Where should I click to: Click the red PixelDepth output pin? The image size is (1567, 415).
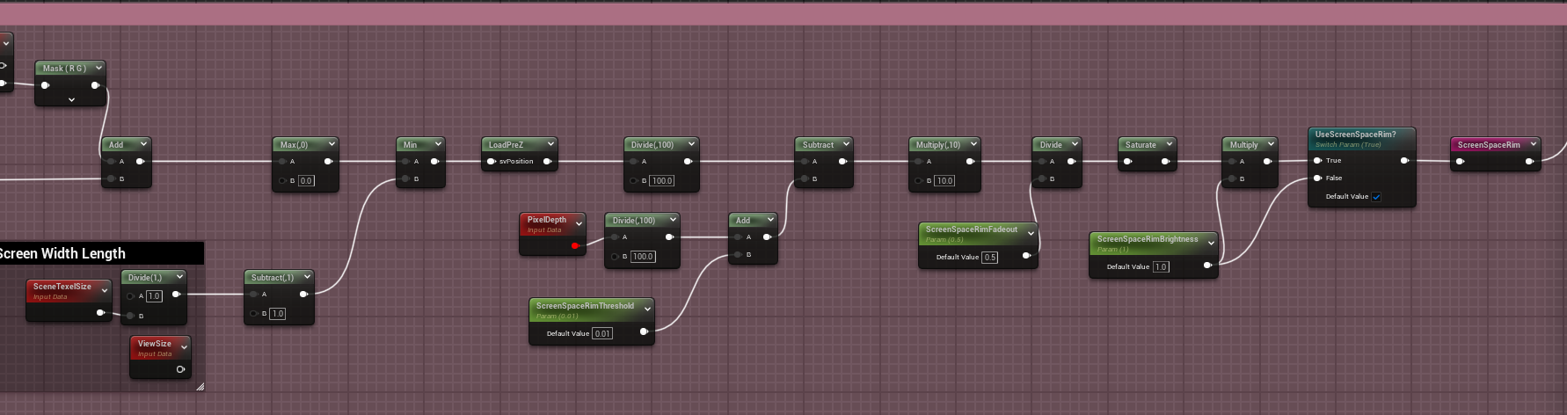tap(575, 246)
